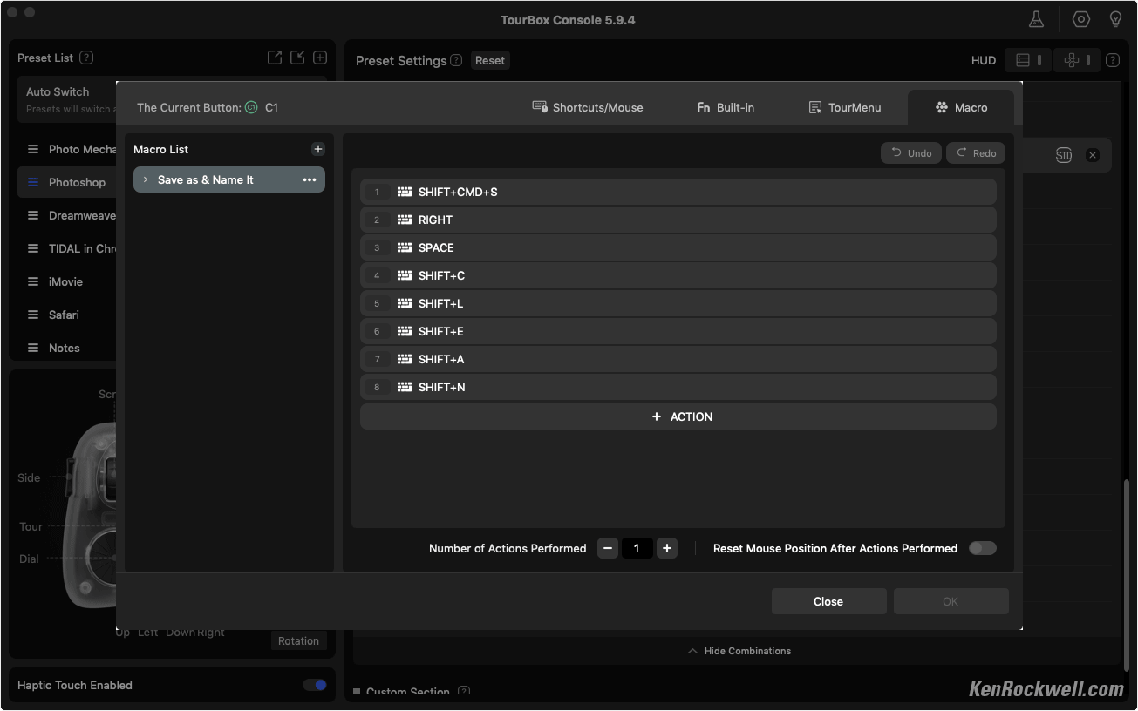Open more options for Save as & Name It
Image resolution: width=1138 pixels, height=711 pixels.
[x=309, y=179]
